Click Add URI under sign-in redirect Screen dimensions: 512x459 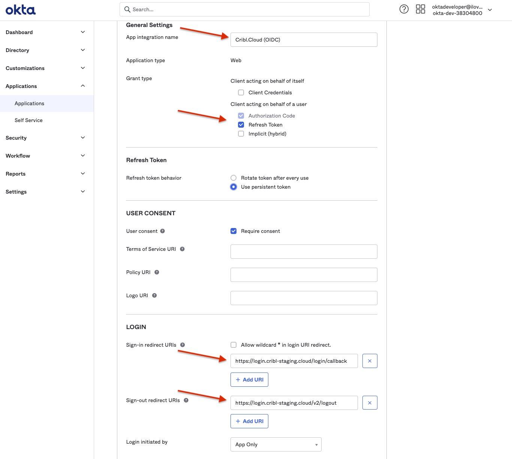[x=249, y=380]
